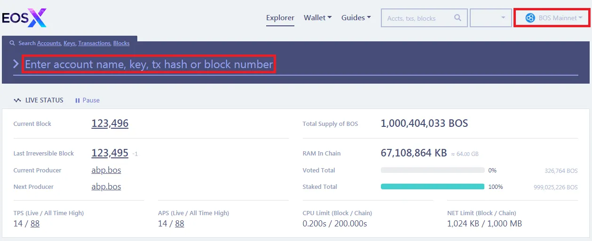
Task: Focus the Accts, txs, blocks search box
Action: coord(424,18)
